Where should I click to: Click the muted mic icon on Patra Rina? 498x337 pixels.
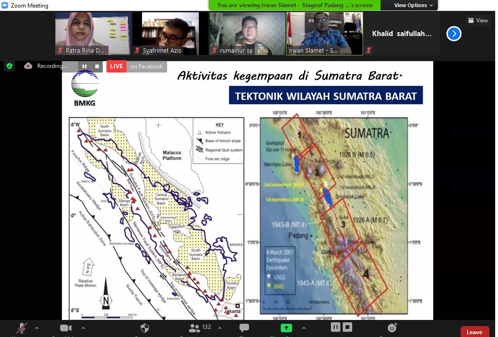coord(60,50)
